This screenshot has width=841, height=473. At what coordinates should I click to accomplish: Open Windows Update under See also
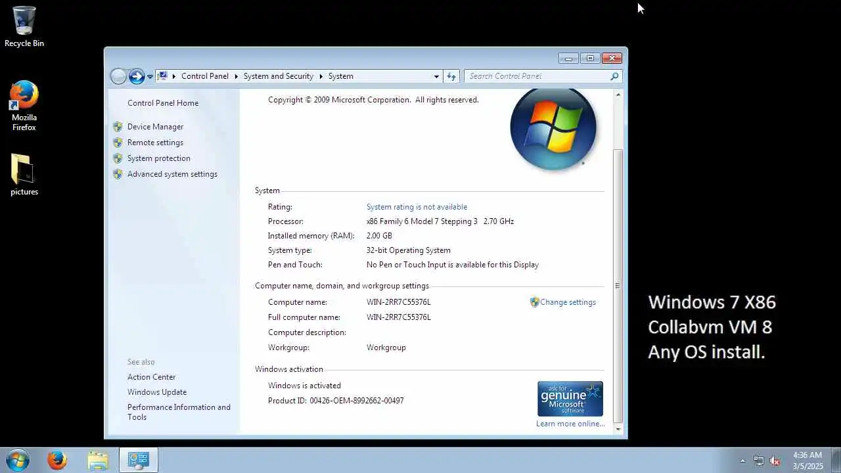tap(157, 392)
